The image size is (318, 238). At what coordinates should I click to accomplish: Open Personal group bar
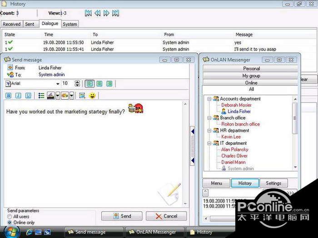(251, 68)
